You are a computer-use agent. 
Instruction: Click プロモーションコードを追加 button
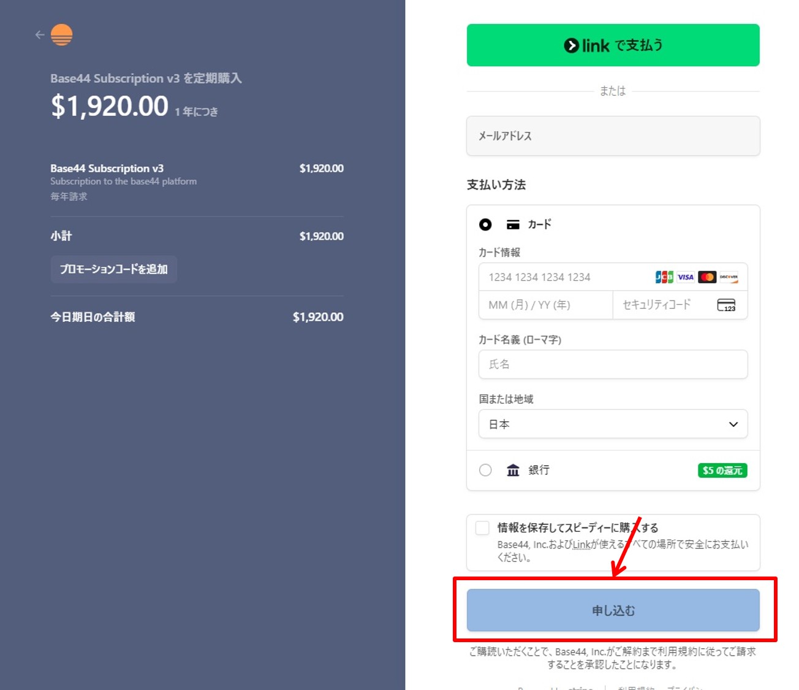(x=114, y=269)
